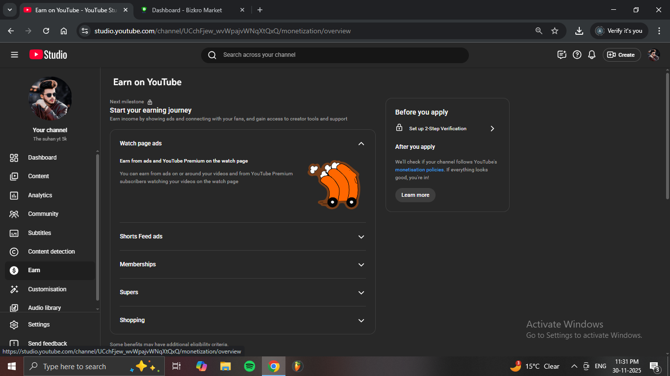Click the Search across your channel field
This screenshot has height=376, width=670.
point(335,55)
